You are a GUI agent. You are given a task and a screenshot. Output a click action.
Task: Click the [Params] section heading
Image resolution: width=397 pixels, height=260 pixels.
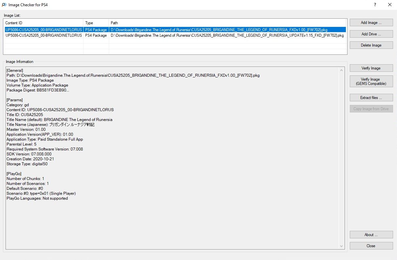click(x=15, y=100)
